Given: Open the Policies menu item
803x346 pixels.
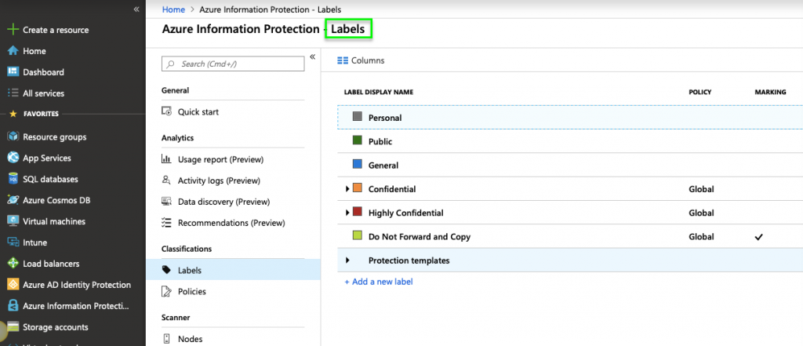Looking at the screenshot, I should (x=192, y=291).
